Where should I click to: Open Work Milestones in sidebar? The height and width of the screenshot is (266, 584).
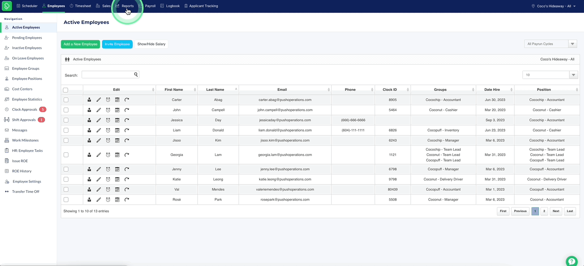coord(25,140)
